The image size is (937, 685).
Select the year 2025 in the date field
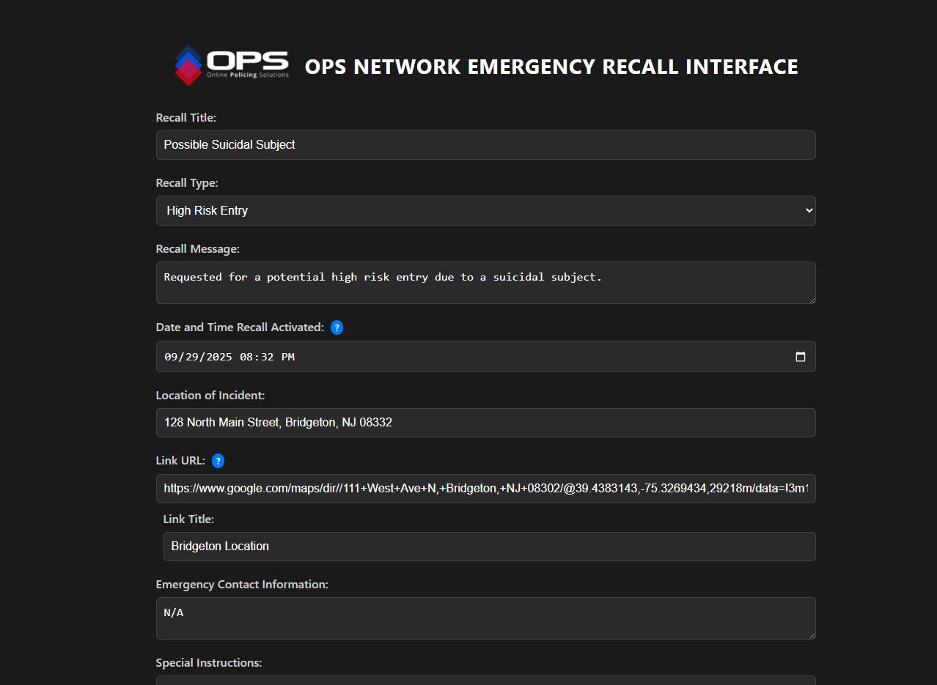(x=217, y=357)
